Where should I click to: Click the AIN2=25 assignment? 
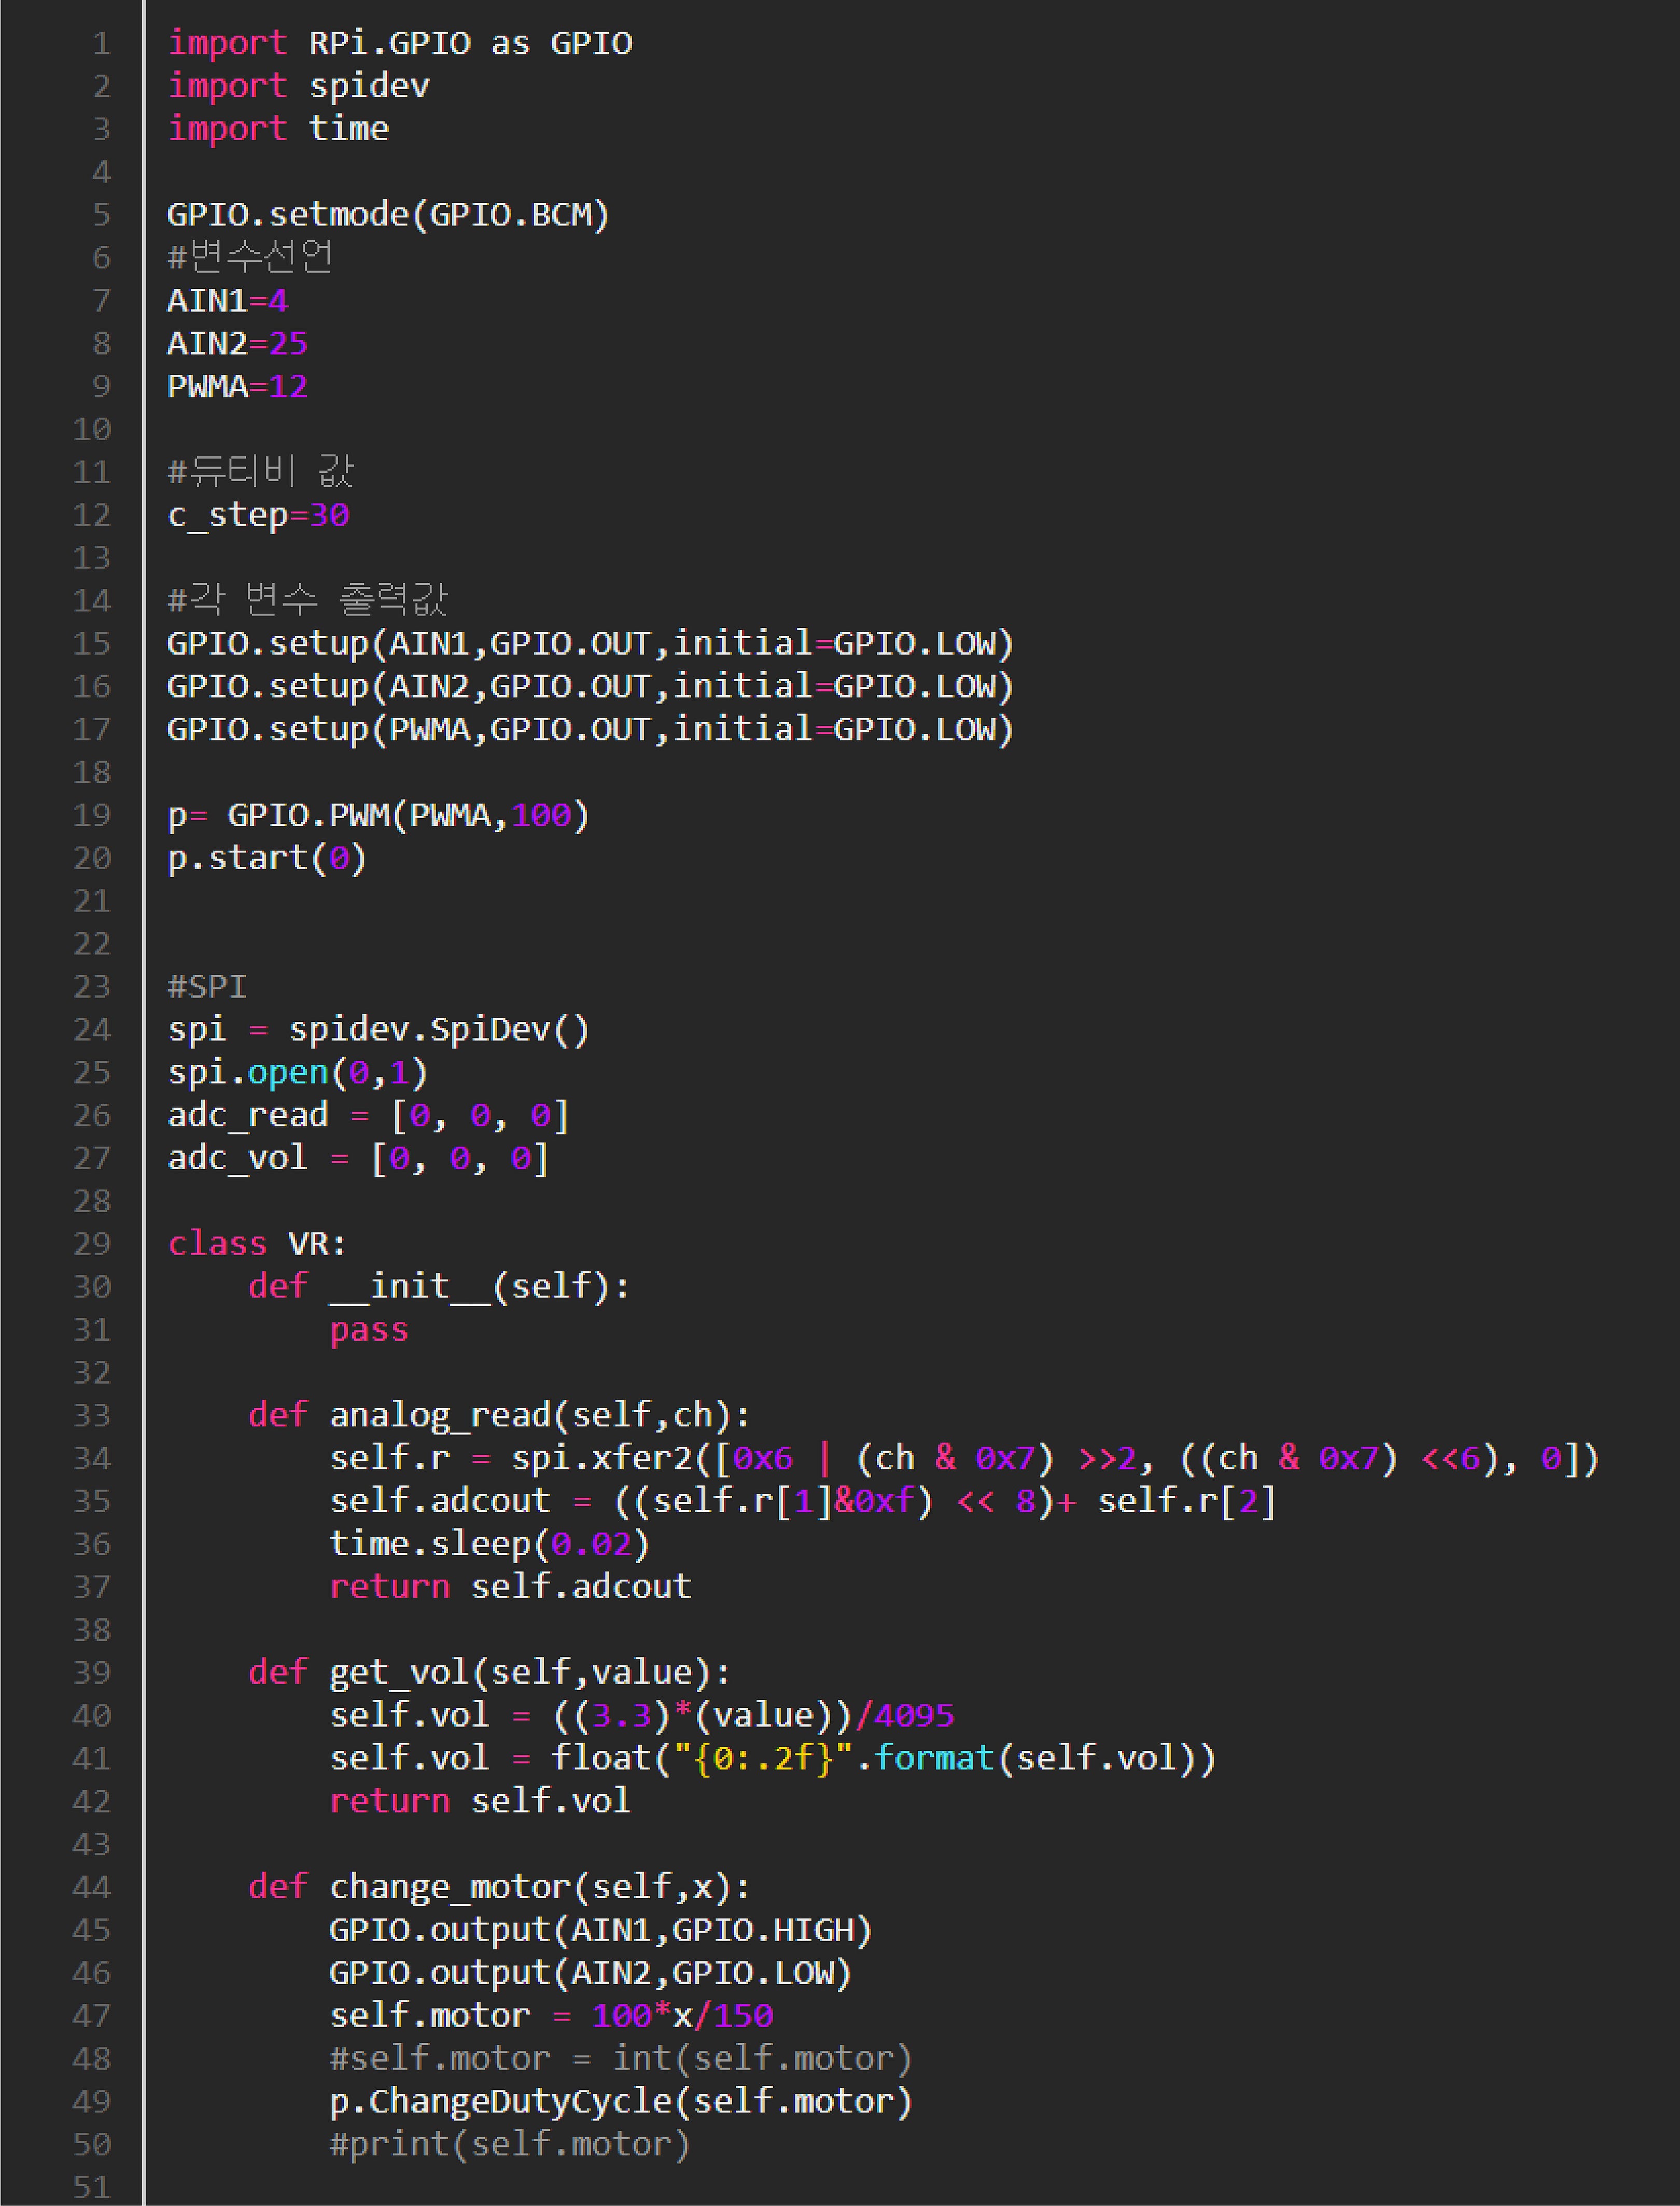click(x=237, y=343)
